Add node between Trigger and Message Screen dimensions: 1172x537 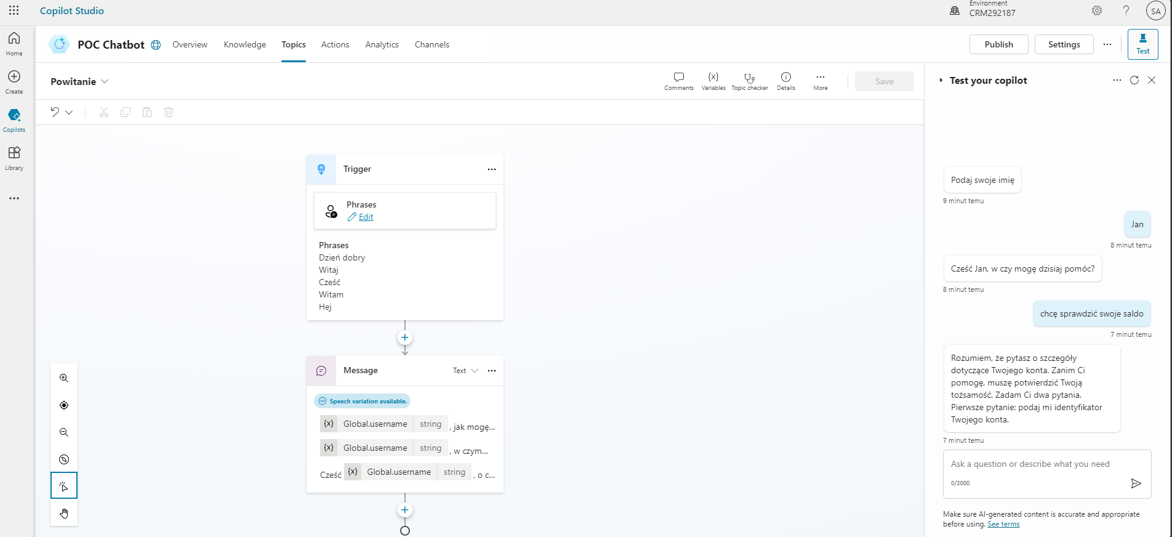[x=405, y=337]
